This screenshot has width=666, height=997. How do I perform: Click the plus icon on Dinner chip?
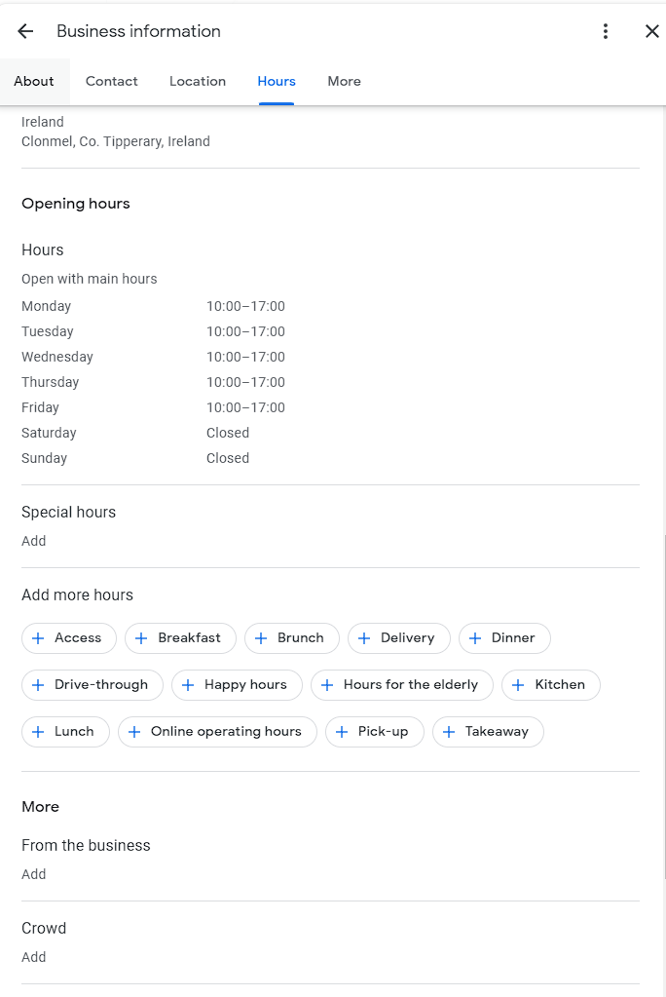pos(475,638)
